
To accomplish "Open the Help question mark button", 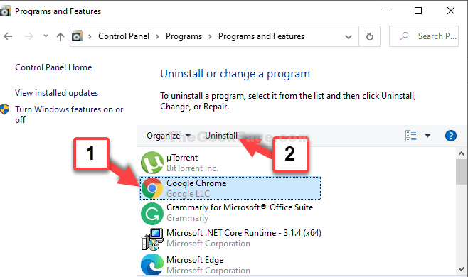I will click(x=451, y=136).
